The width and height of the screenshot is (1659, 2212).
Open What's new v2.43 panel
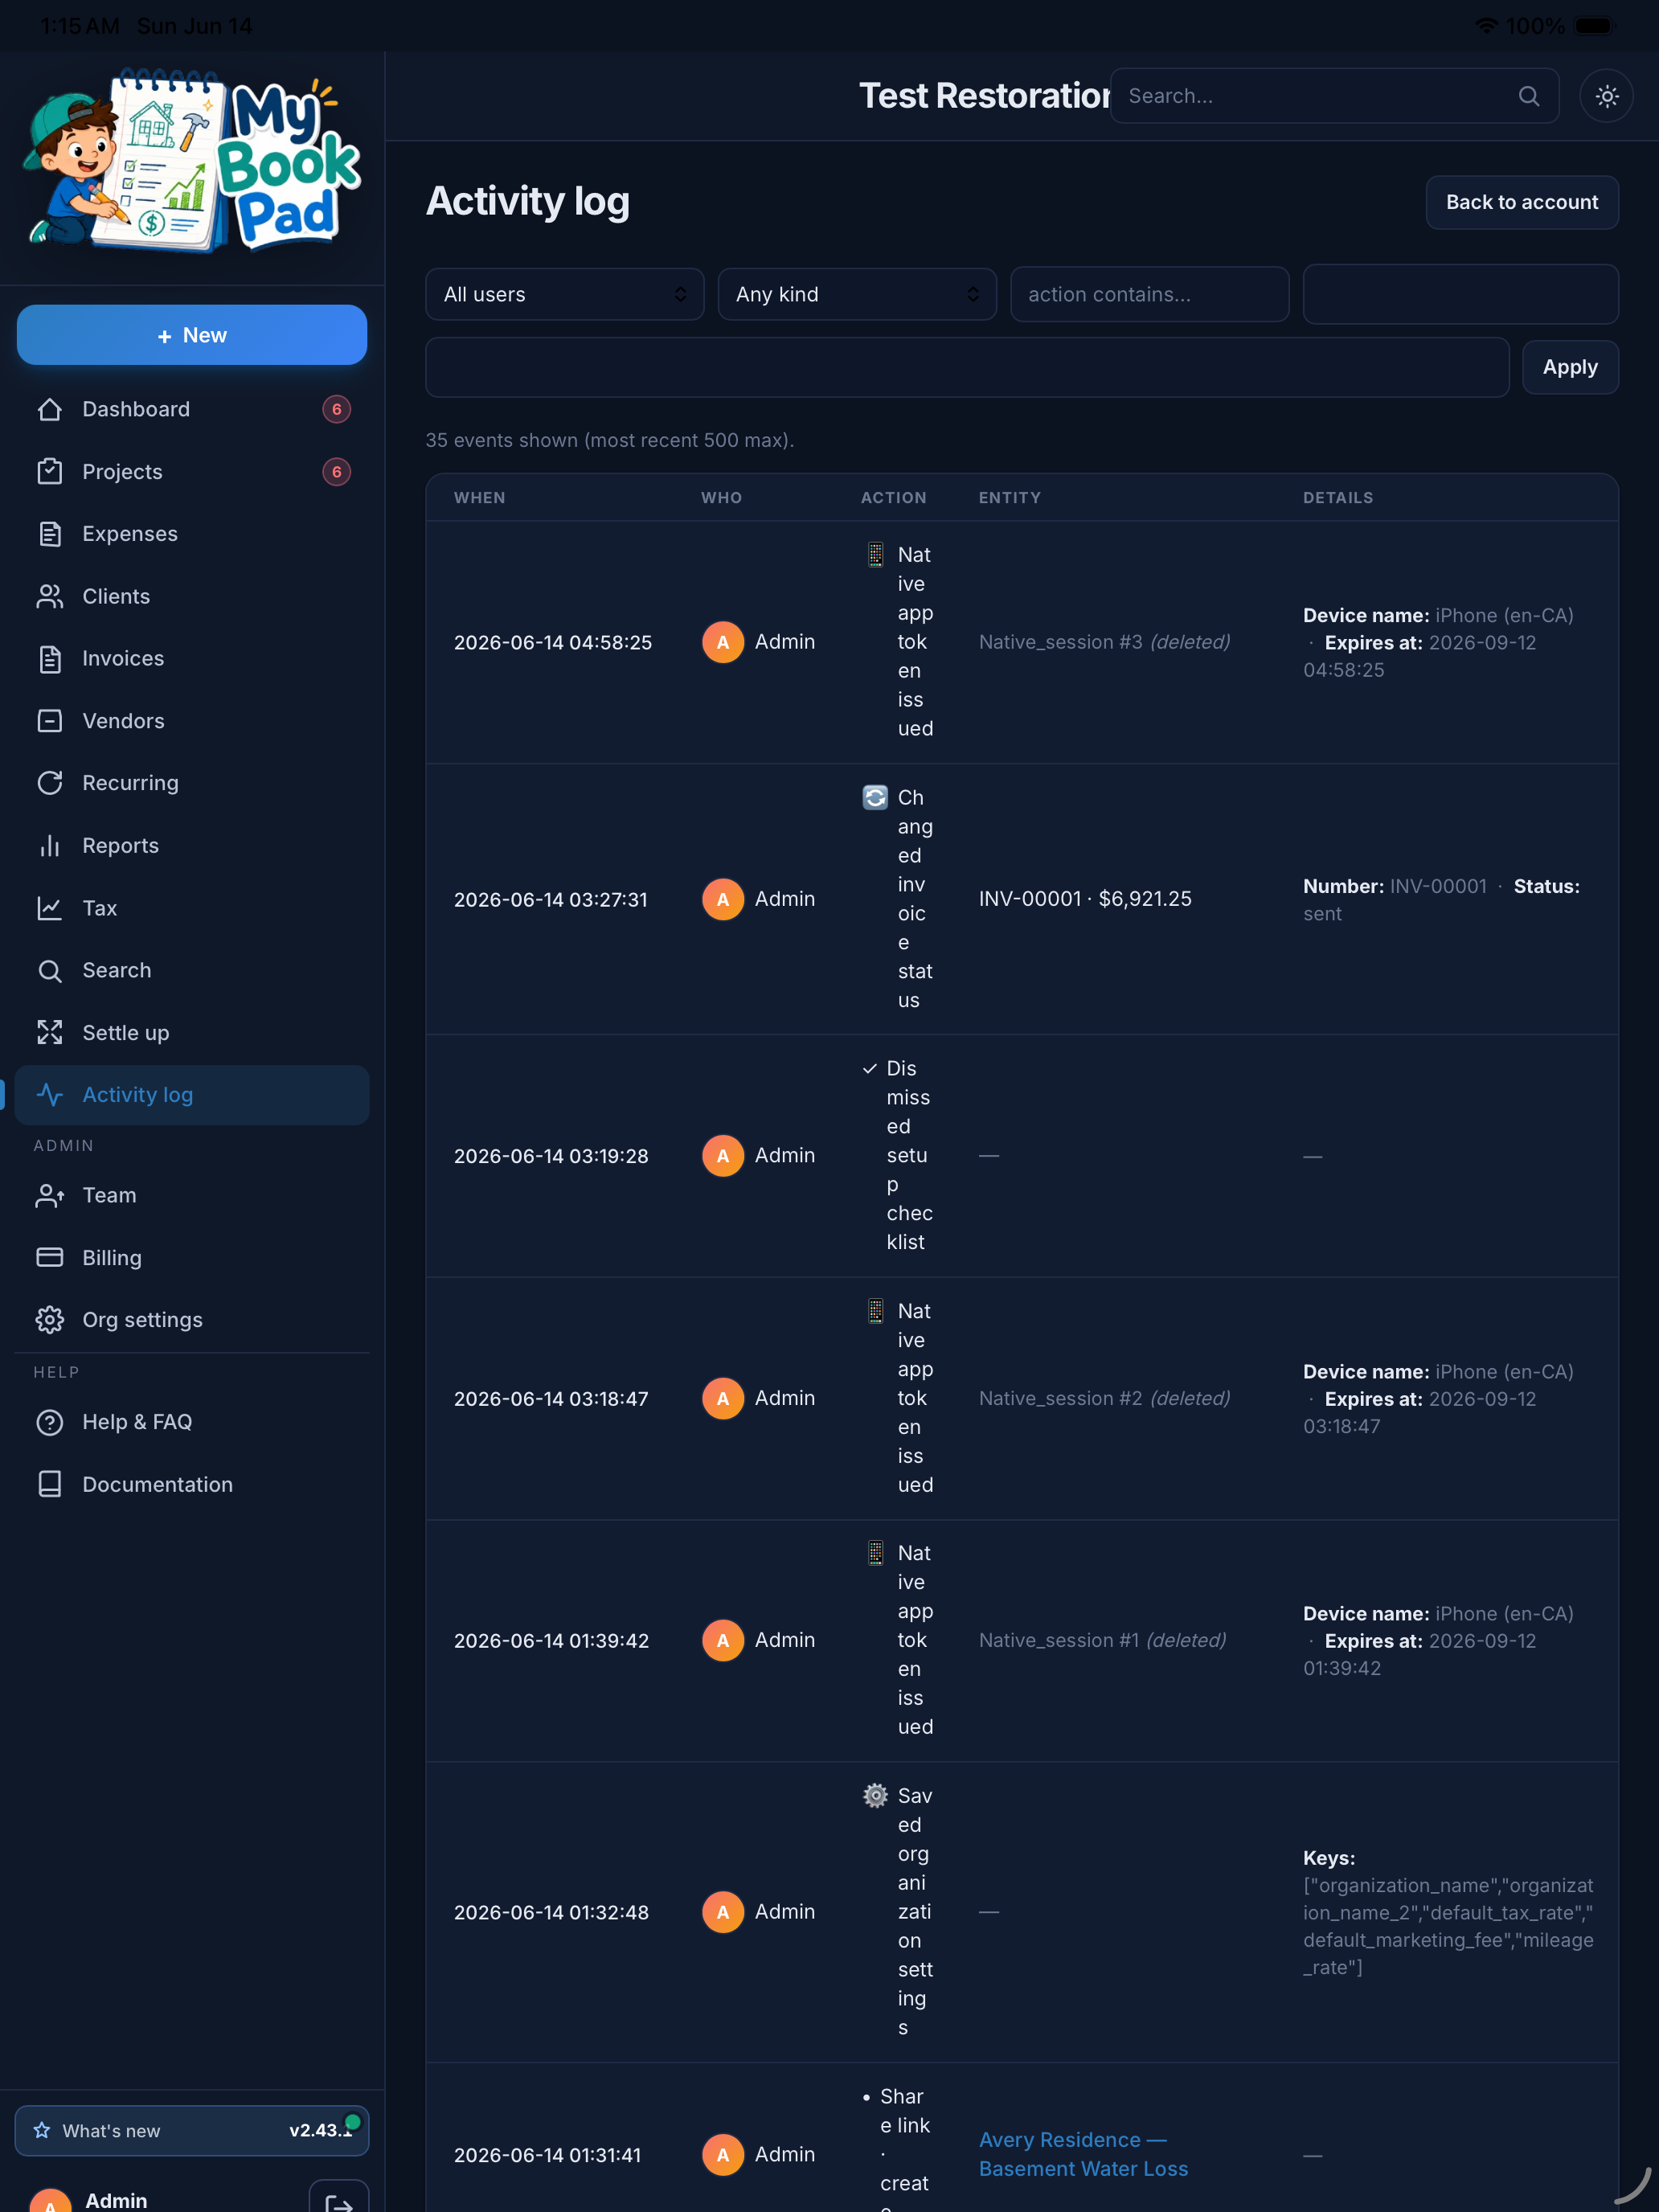[192, 2130]
